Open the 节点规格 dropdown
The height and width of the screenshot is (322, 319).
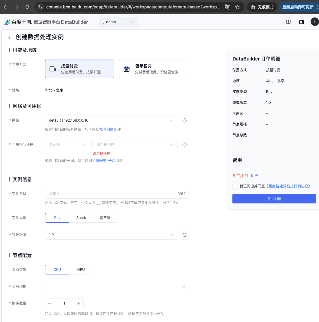click(117, 286)
